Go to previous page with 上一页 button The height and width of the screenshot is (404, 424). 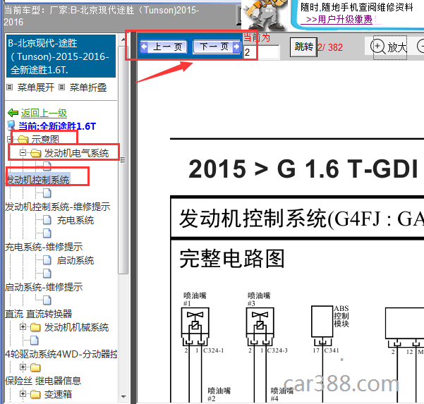(164, 47)
